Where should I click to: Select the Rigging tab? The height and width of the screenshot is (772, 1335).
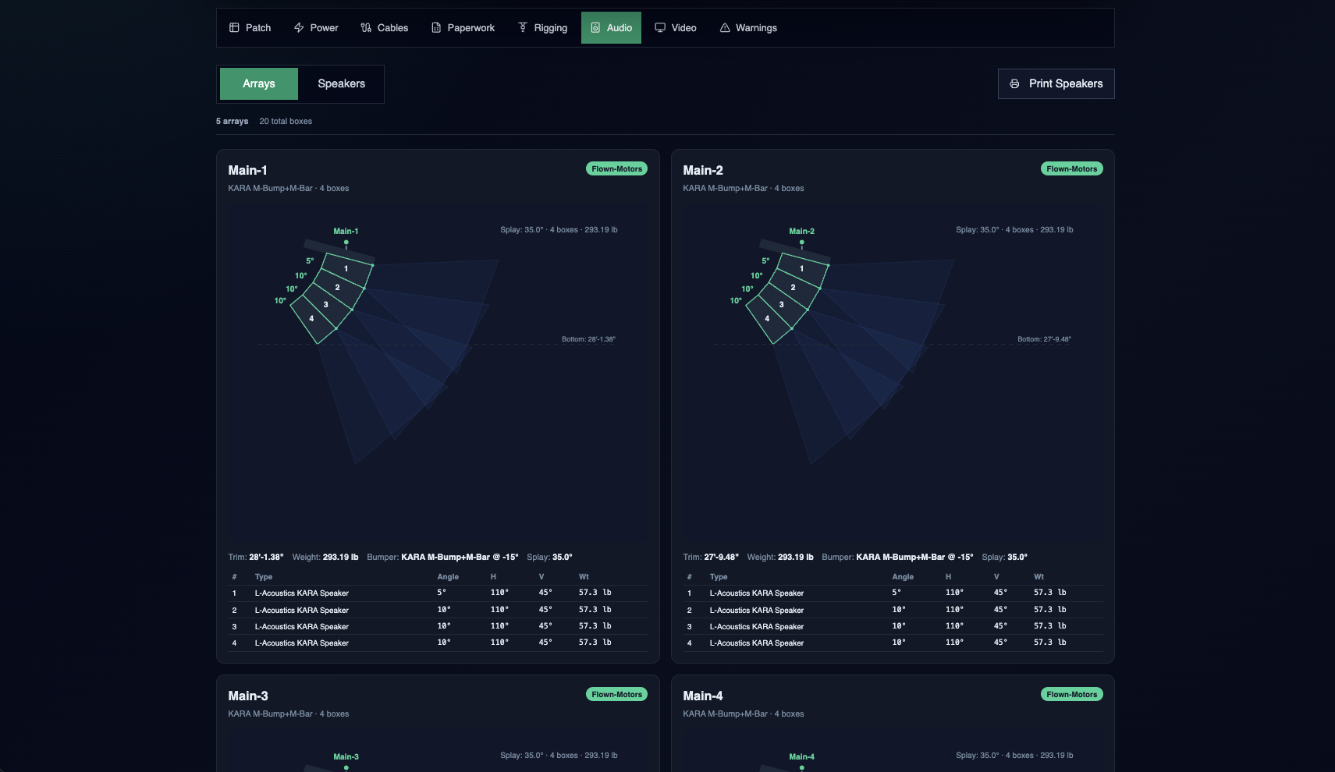(542, 28)
